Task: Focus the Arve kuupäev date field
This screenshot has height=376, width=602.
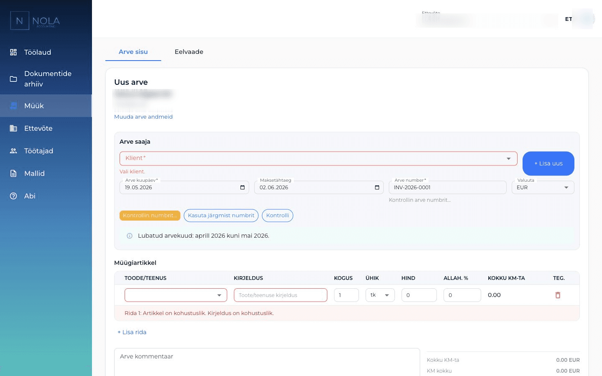Action: (x=184, y=188)
